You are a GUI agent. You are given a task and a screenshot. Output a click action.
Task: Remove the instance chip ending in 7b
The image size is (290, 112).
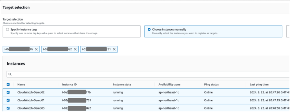(36, 49)
